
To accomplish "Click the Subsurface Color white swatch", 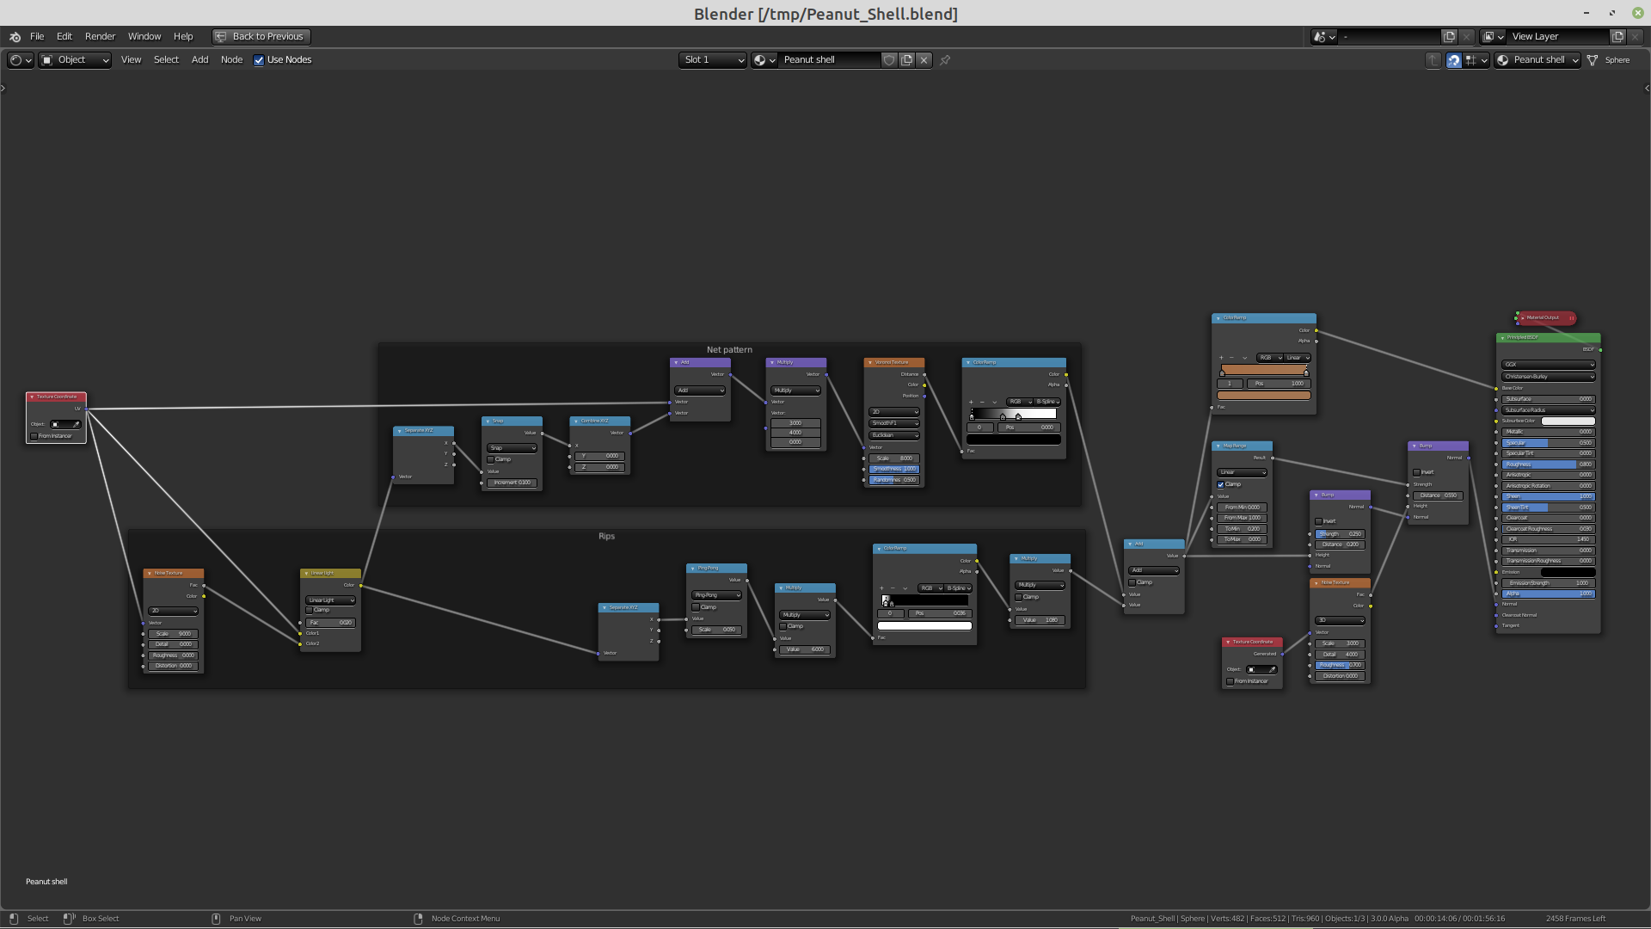I will (1568, 421).
